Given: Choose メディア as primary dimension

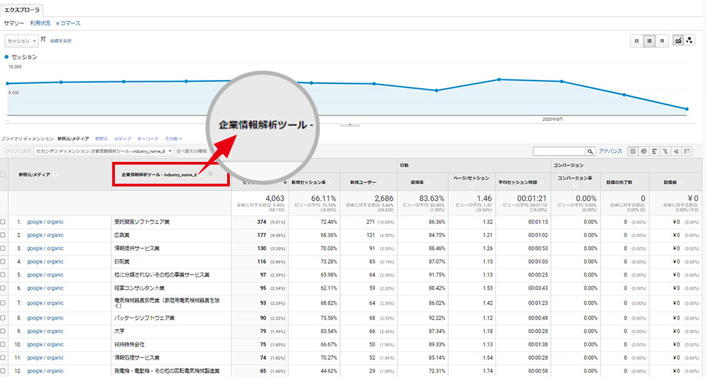Looking at the screenshot, I should (x=122, y=139).
